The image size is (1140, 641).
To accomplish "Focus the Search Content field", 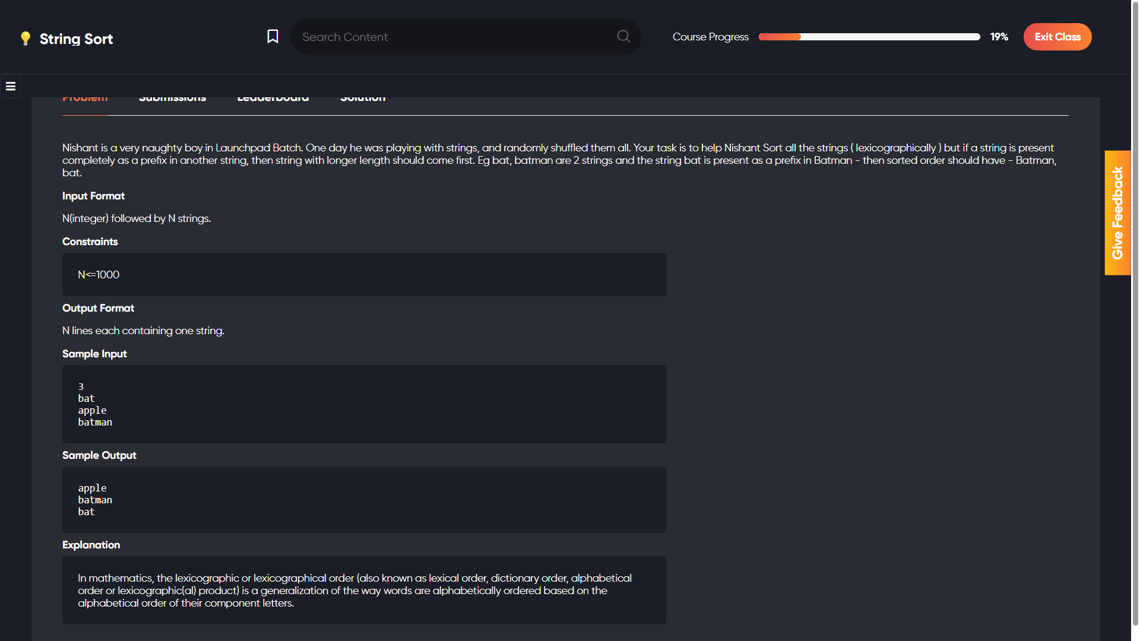I will click(x=451, y=37).
